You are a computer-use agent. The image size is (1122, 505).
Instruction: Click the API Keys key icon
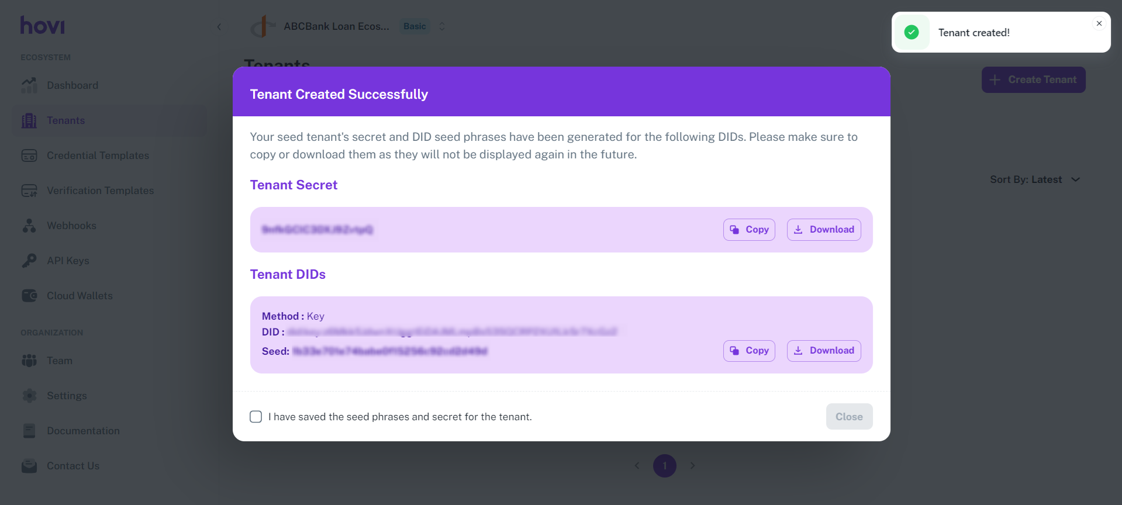click(29, 261)
